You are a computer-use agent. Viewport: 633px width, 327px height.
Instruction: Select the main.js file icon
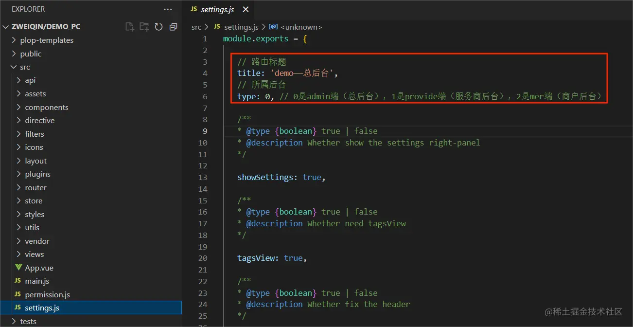tap(18, 281)
